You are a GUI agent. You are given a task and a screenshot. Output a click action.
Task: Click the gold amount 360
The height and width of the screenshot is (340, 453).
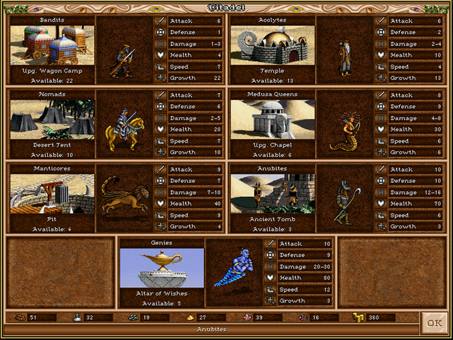pyautogui.click(x=373, y=317)
